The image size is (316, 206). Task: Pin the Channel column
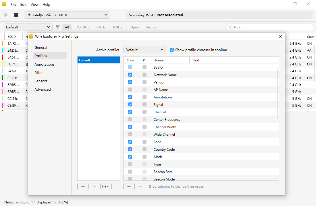click(x=144, y=112)
